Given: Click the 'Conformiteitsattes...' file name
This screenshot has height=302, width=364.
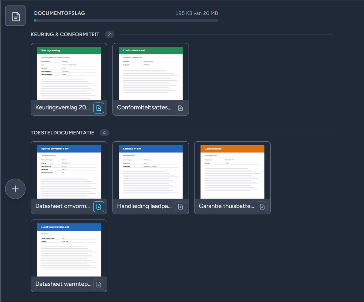Looking at the screenshot, I should click(145, 108).
